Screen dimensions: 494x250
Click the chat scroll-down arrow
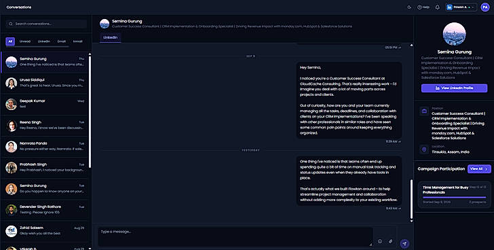(411, 221)
